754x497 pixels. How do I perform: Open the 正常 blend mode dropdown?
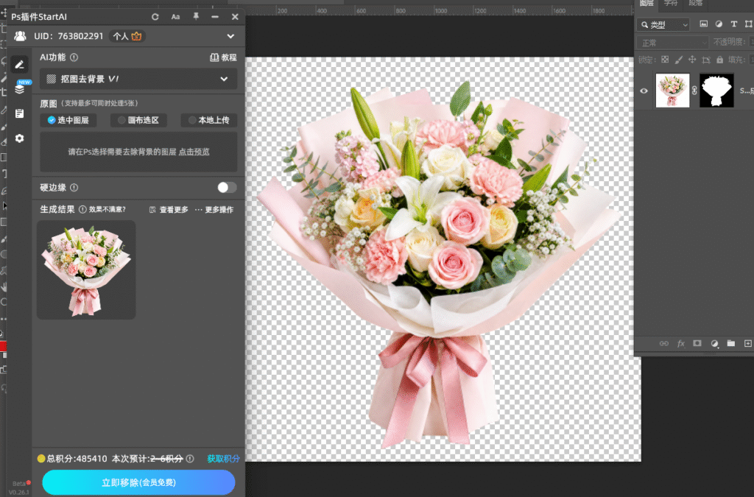[673, 43]
